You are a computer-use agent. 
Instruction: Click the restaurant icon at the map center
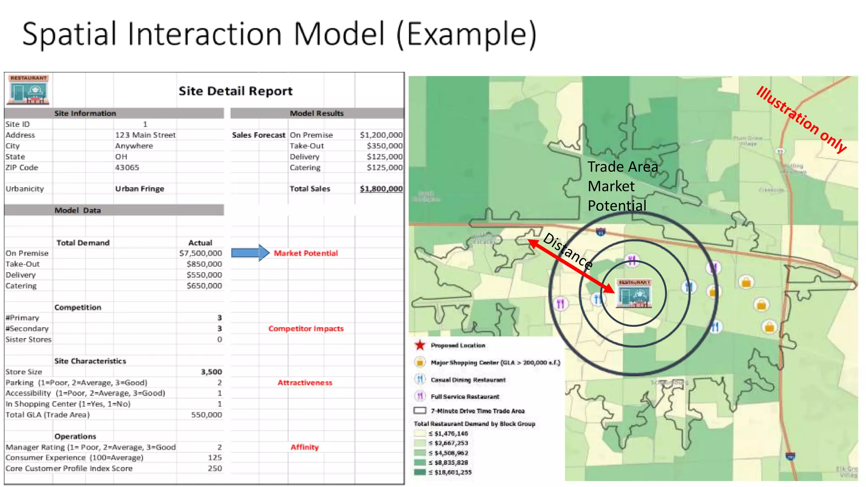coord(633,293)
